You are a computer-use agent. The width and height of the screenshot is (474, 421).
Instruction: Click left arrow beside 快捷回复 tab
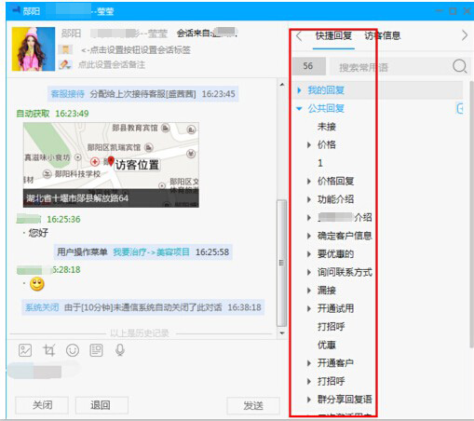coord(299,36)
